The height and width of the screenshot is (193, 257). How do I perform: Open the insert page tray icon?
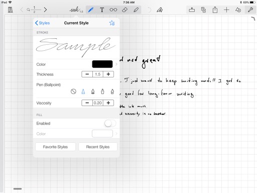click(x=192, y=10)
